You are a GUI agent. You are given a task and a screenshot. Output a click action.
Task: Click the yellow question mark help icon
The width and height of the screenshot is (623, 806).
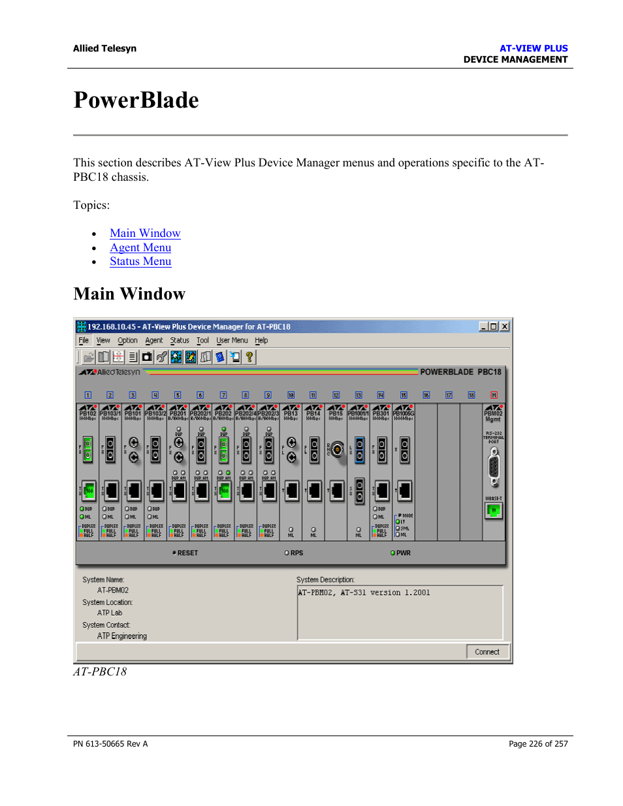coord(249,357)
